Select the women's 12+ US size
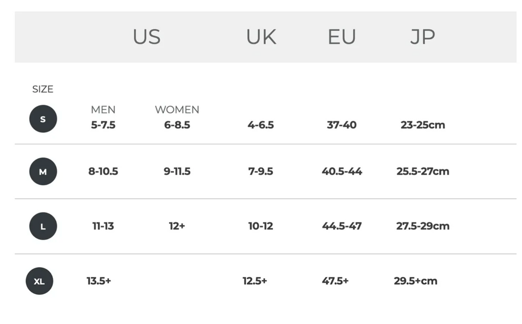522x324 pixels. click(177, 226)
